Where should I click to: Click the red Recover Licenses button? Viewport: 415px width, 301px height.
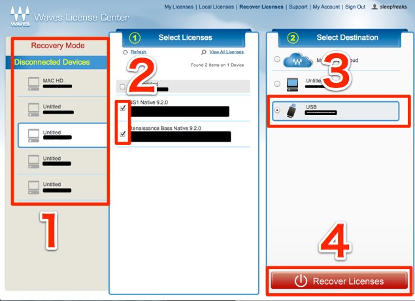pyautogui.click(x=339, y=281)
